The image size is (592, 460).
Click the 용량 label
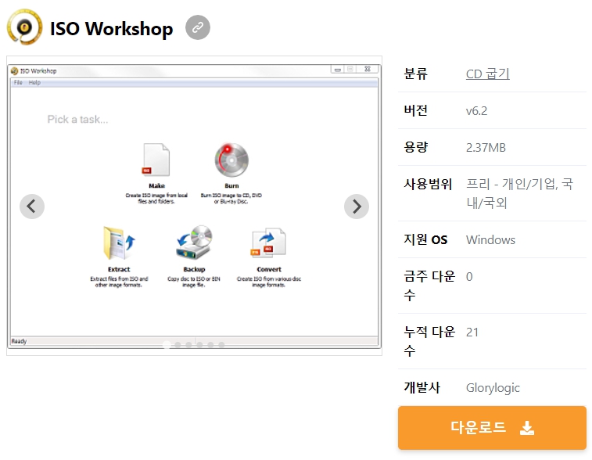(x=415, y=147)
